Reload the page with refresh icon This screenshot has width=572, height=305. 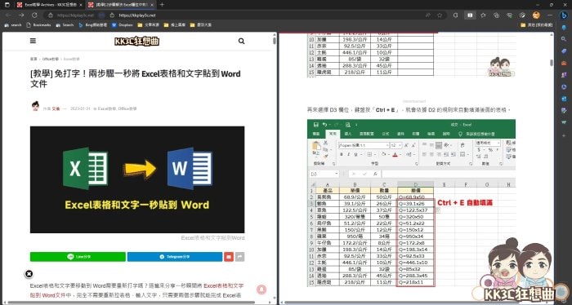[34, 15]
